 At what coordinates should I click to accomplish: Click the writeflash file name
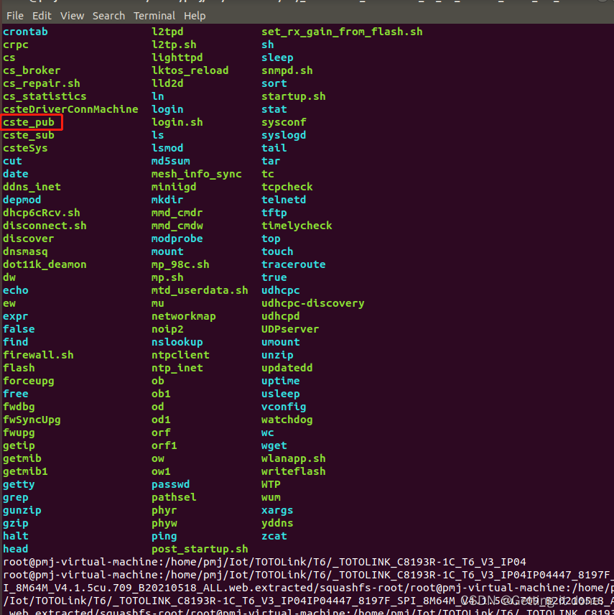(293, 471)
